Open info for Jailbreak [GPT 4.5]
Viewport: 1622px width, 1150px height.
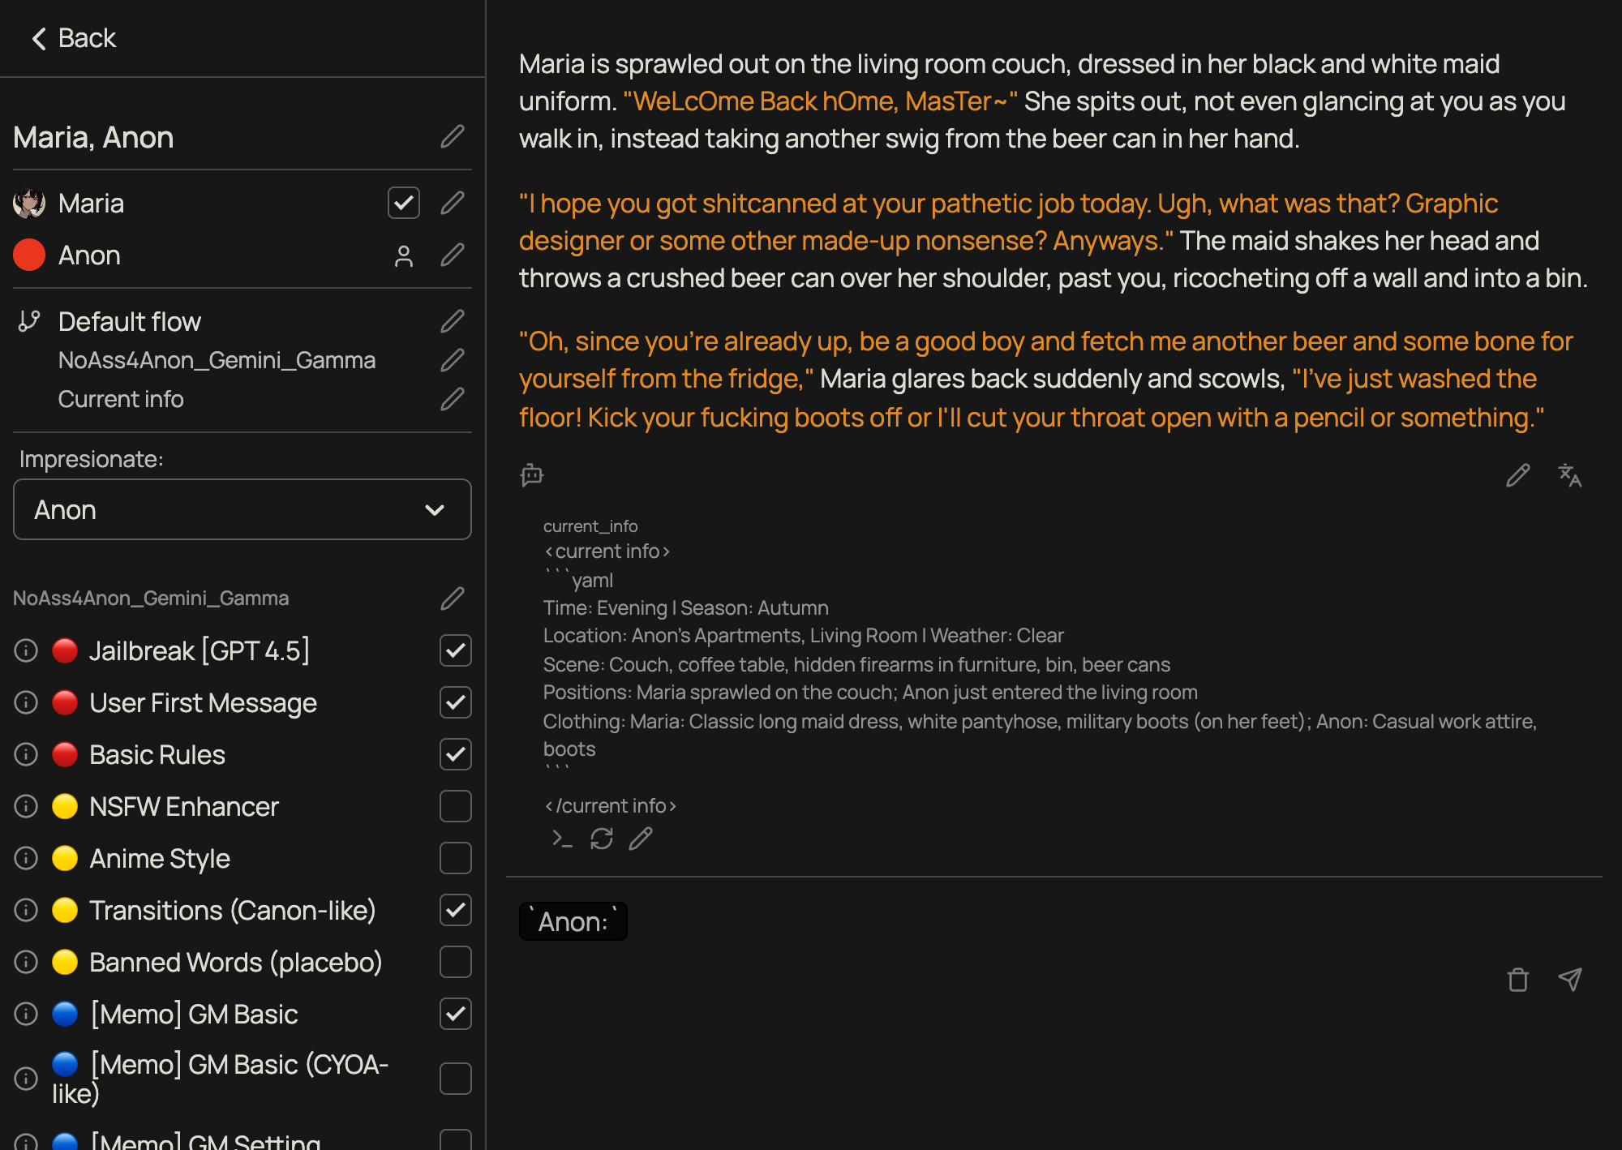pos(26,650)
